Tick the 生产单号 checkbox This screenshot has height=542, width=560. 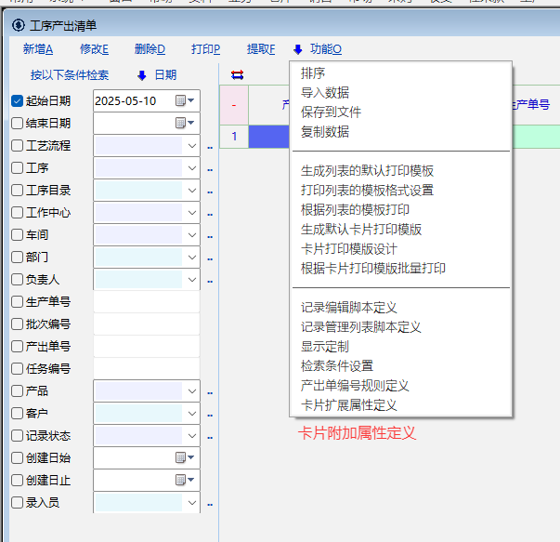17,301
